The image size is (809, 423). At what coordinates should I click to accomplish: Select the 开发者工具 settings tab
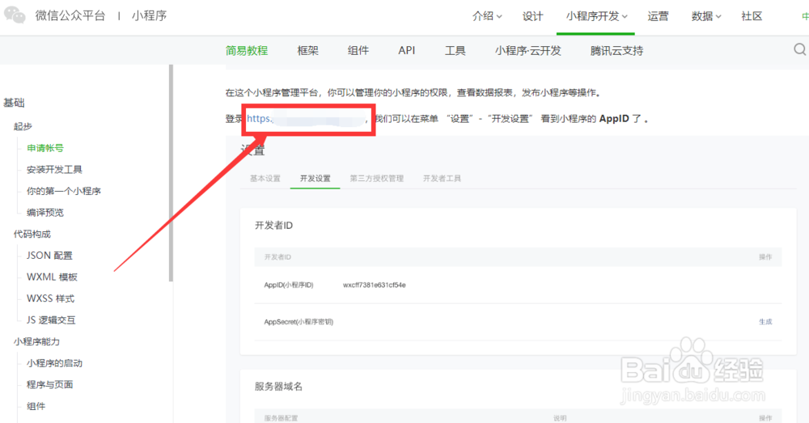(443, 179)
